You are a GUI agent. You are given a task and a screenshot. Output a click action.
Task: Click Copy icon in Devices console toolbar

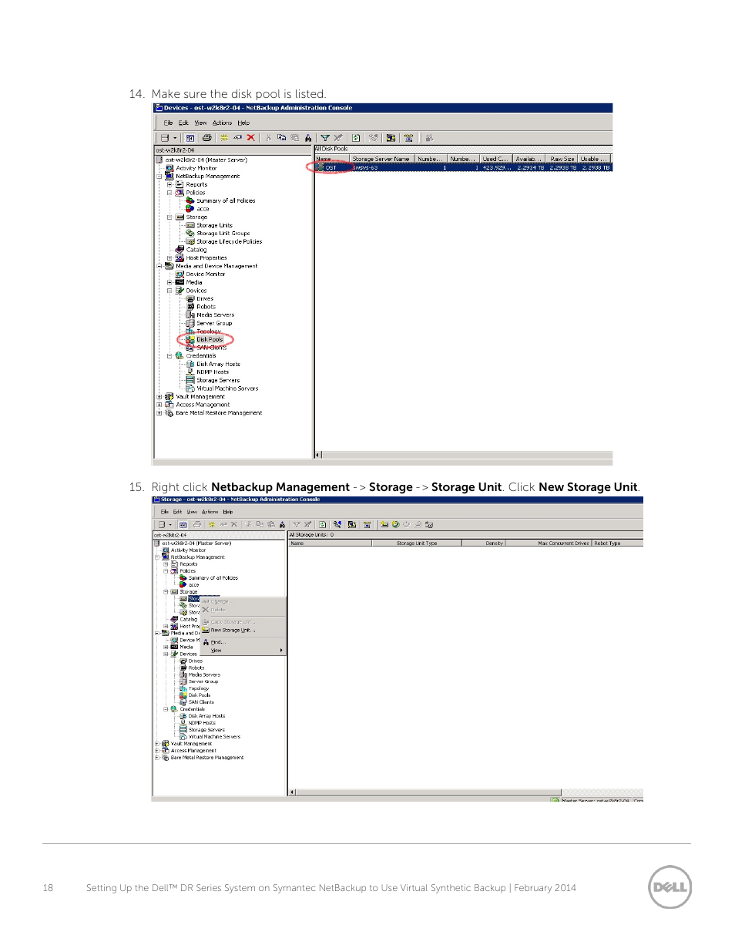[x=281, y=138]
